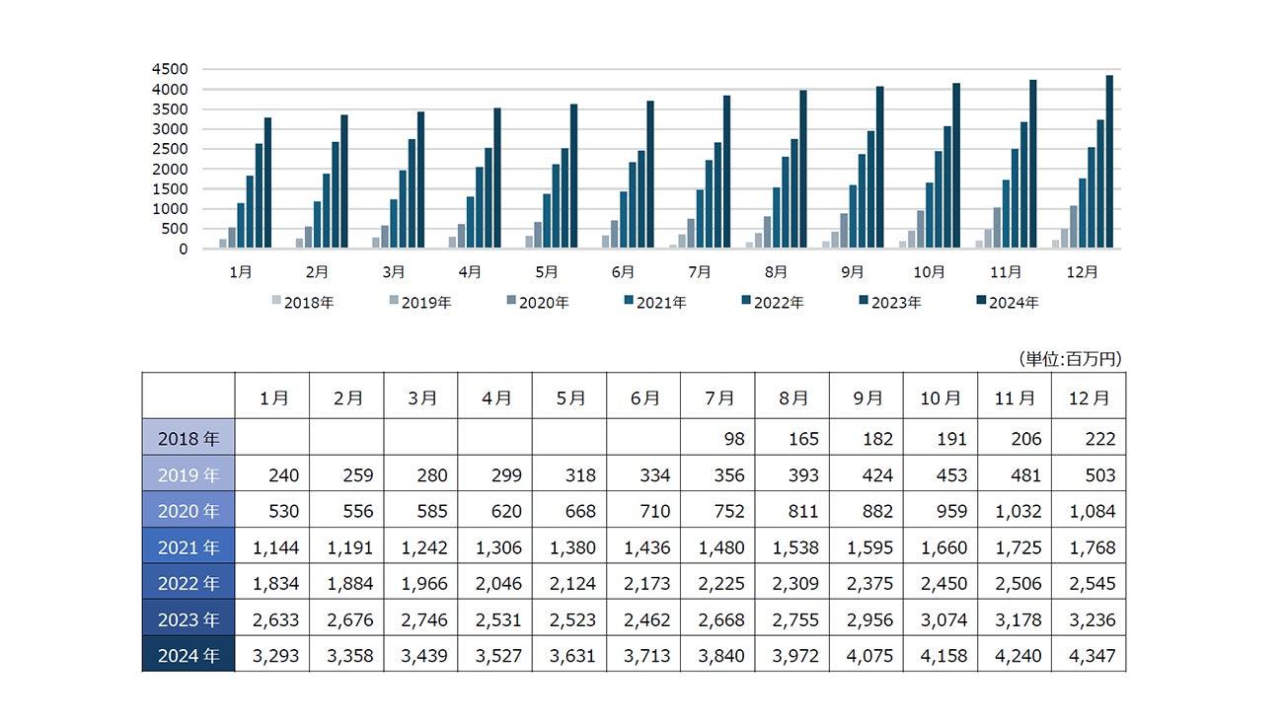Click the 2018年 legend color swatch

[277, 300]
